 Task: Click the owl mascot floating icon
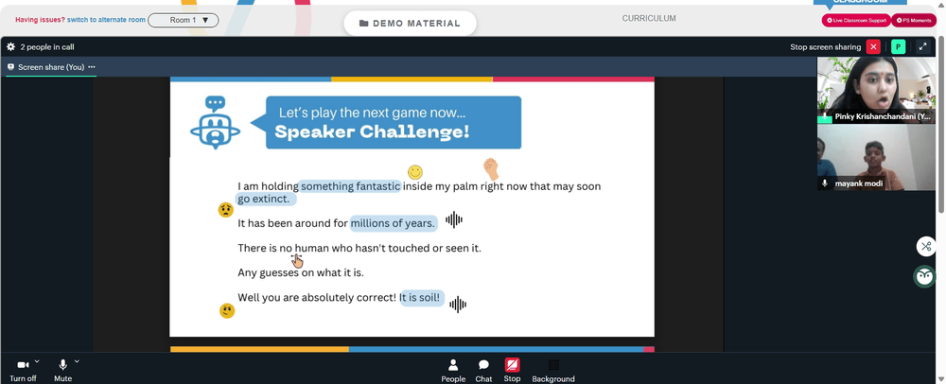925,277
